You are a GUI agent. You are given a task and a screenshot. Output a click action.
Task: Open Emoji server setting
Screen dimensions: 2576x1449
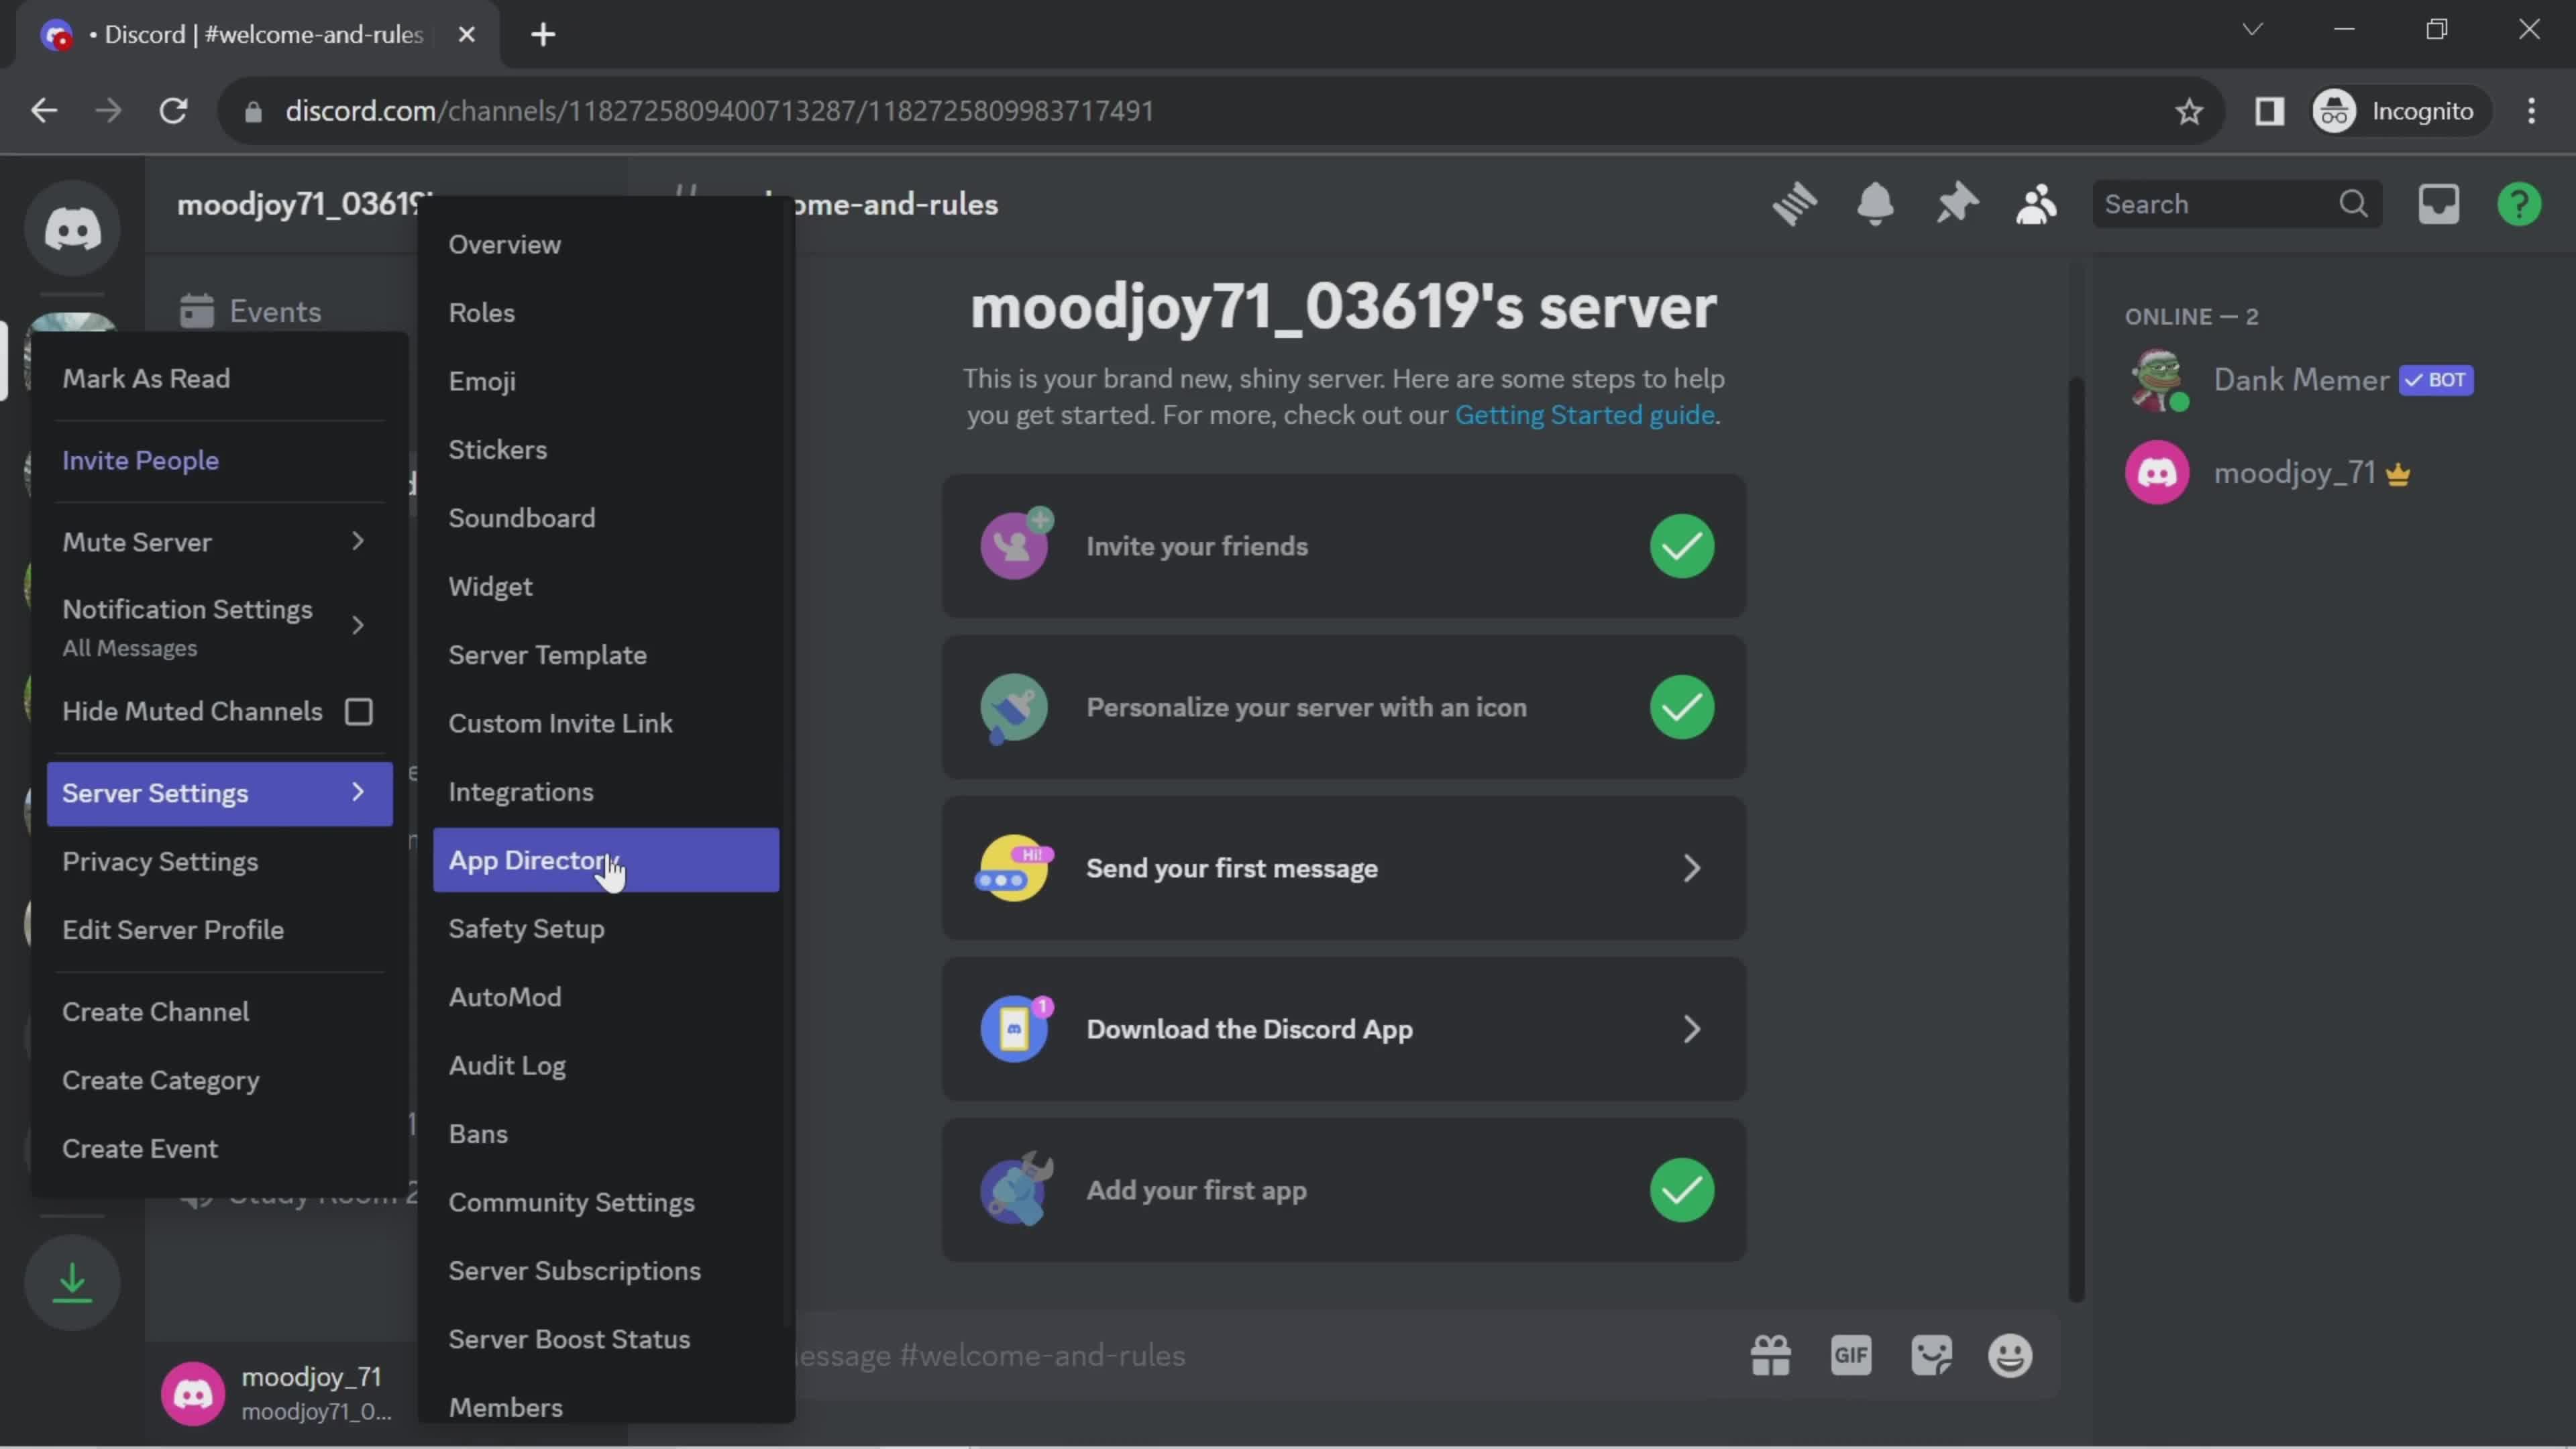click(606, 381)
